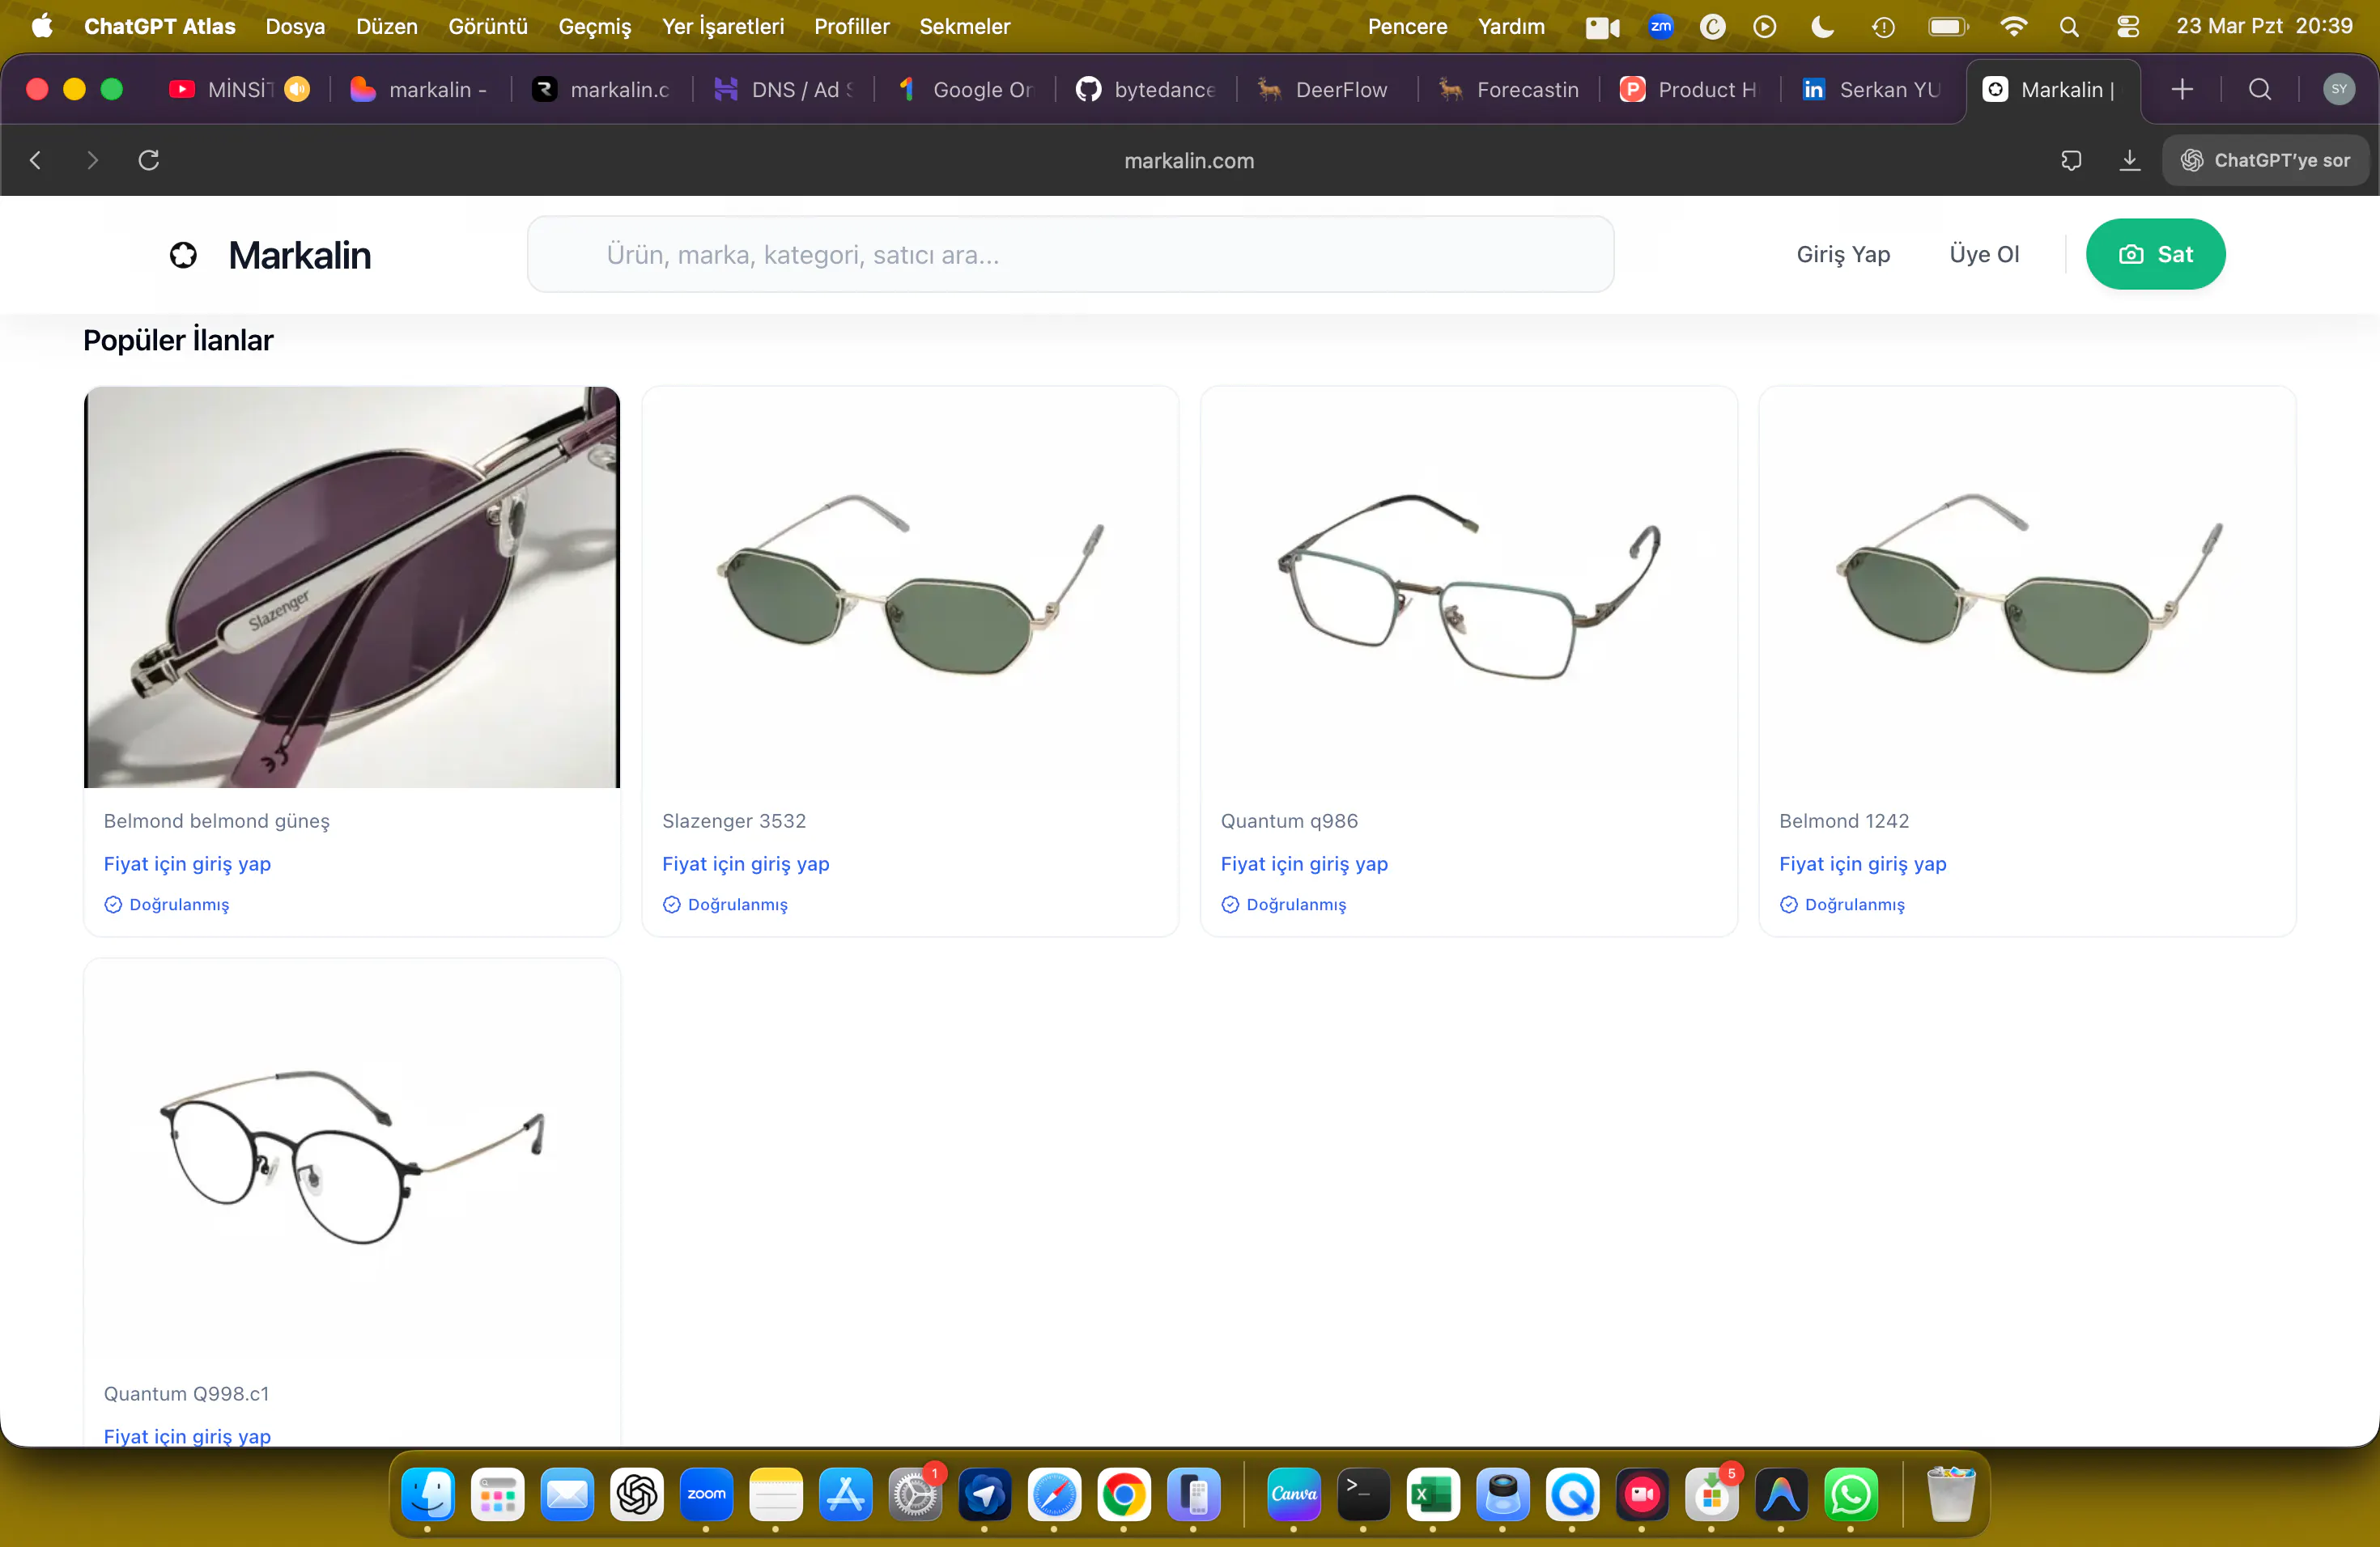
Task: Open Notes app in the dock
Action: pyautogui.click(x=776, y=1495)
